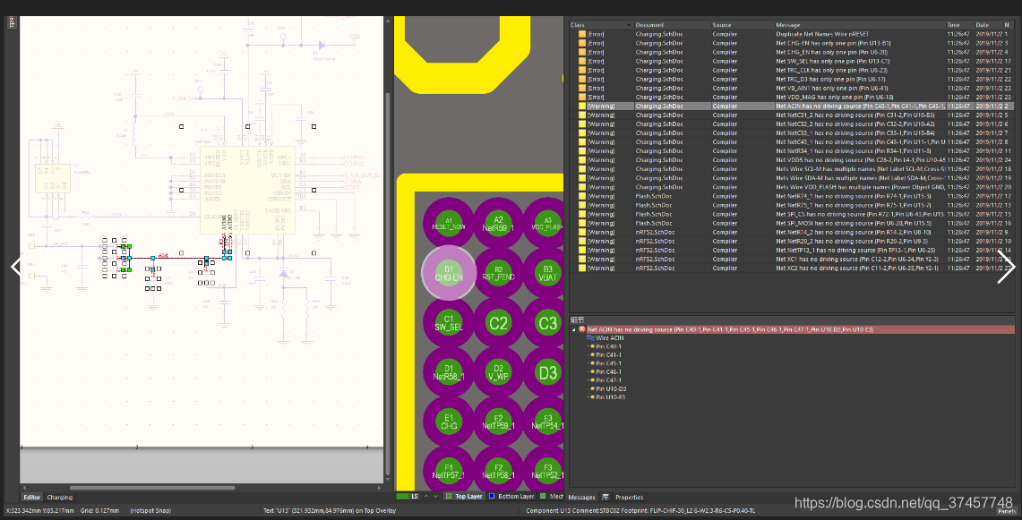Click the pin icon for Pin U10-D3
The height and width of the screenshot is (520, 1022).
(x=592, y=389)
